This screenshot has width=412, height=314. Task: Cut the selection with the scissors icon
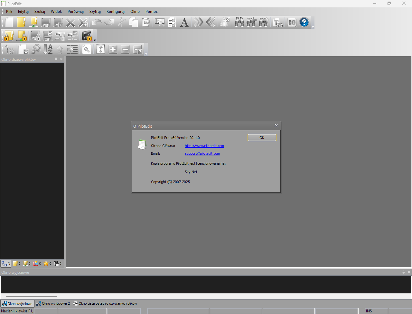tap(121, 22)
